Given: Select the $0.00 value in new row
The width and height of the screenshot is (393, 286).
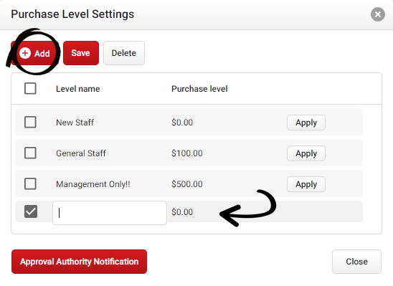Looking at the screenshot, I should click(x=182, y=212).
